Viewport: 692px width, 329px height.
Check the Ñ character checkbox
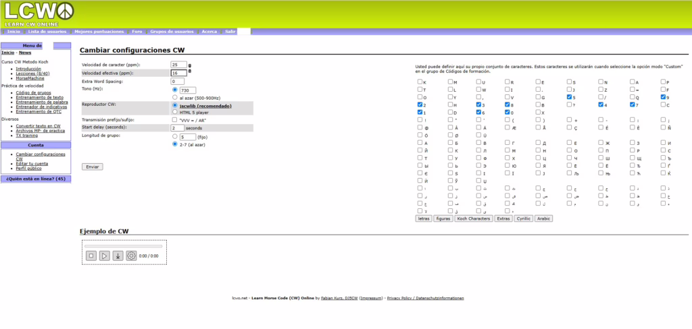pos(664,127)
